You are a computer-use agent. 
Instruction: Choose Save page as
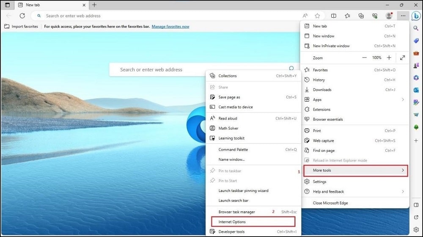click(x=253, y=97)
